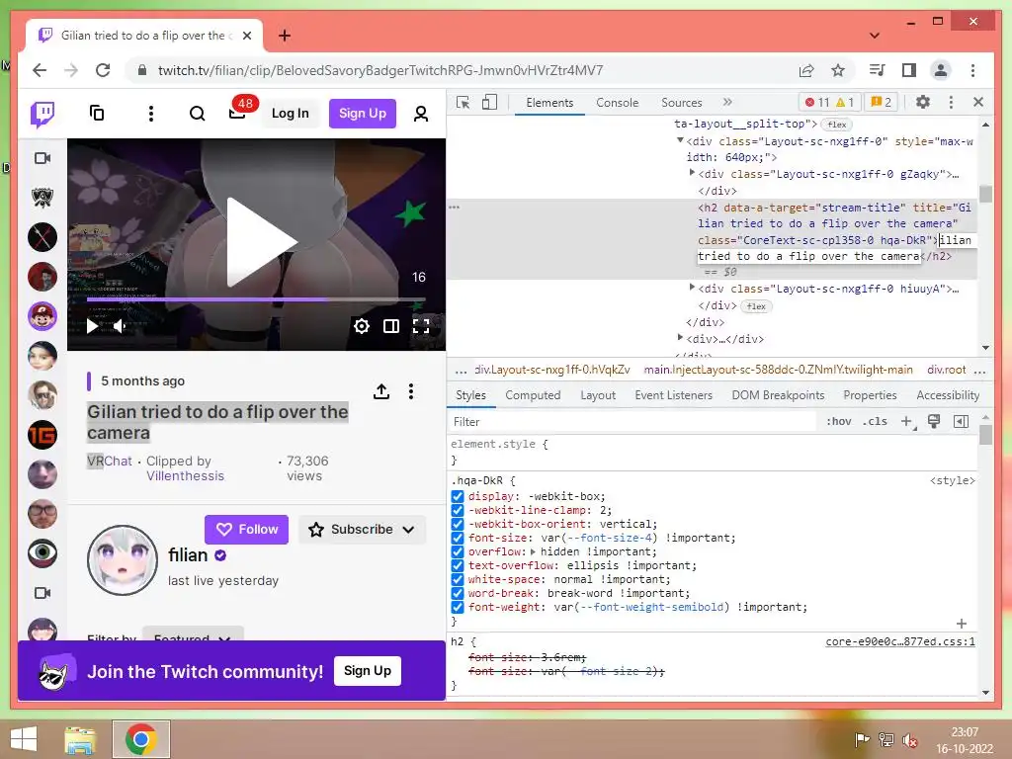The image size is (1012, 759).
Task: Open Villenthessis clipper profile link
Action: (185, 475)
